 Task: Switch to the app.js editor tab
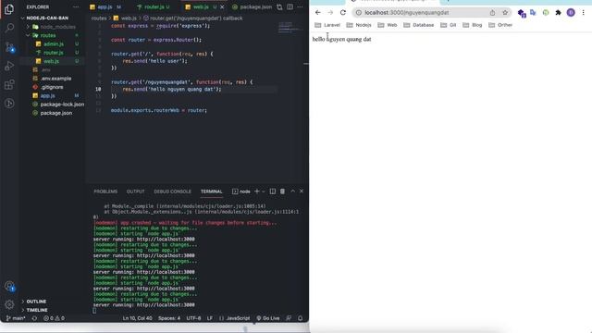(x=105, y=6)
